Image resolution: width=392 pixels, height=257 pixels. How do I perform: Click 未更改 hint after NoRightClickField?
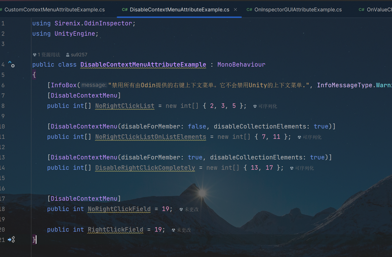[192, 209]
